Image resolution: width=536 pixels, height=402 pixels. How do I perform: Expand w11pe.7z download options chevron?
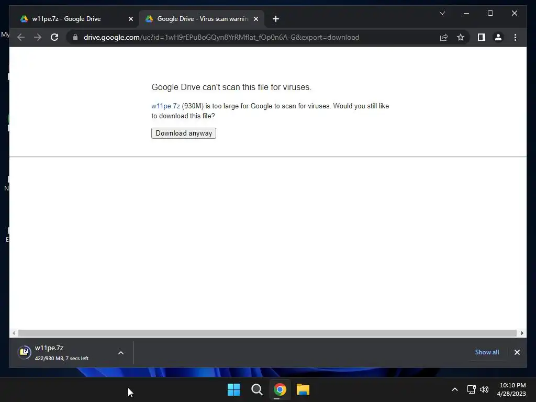(x=121, y=353)
